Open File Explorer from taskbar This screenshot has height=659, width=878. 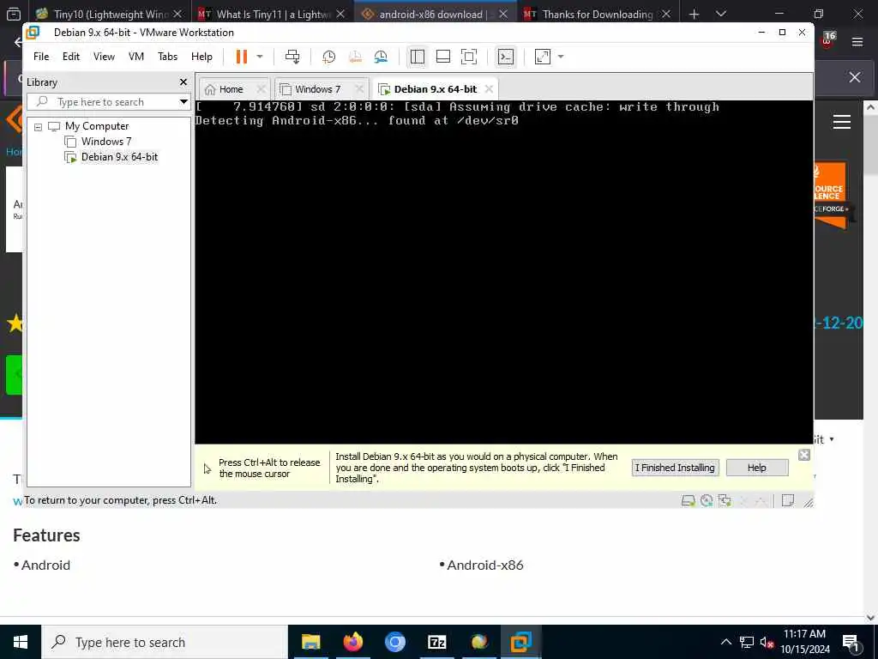[x=310, y=642]
